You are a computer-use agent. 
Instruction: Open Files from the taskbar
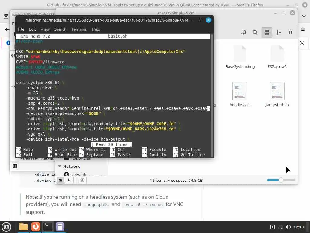pyautogui.click(x=24, y=227)
